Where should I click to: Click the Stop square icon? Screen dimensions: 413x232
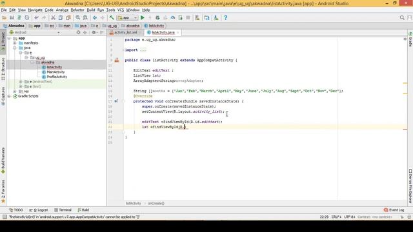[x=188, y=18]
